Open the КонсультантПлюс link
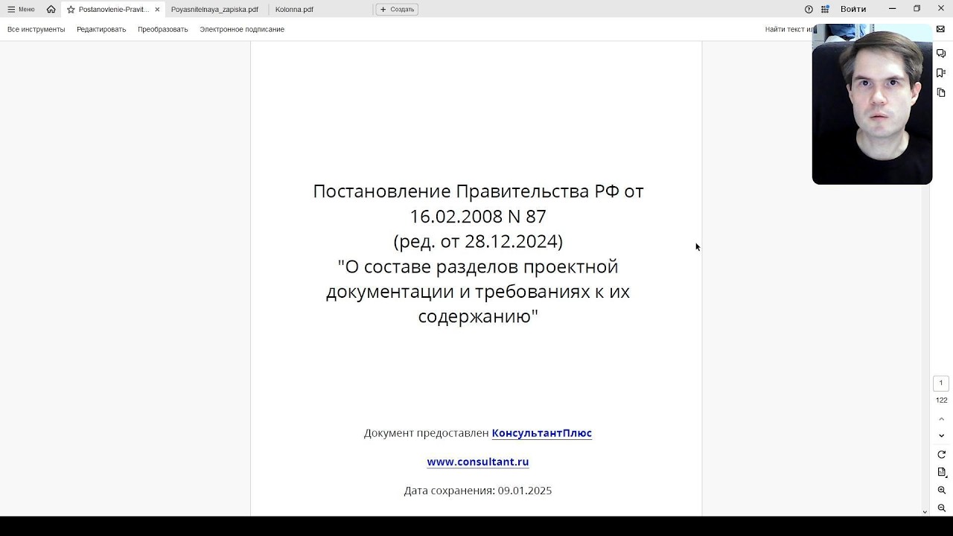Viewport: 953px width, 536px height. click(541, 433)
